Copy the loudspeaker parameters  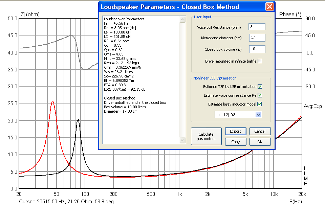pos(236,142)
